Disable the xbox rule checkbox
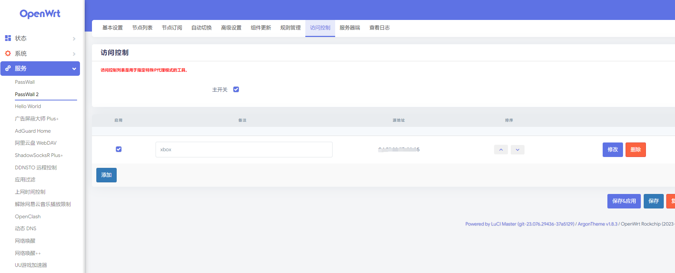 (118, 149)
